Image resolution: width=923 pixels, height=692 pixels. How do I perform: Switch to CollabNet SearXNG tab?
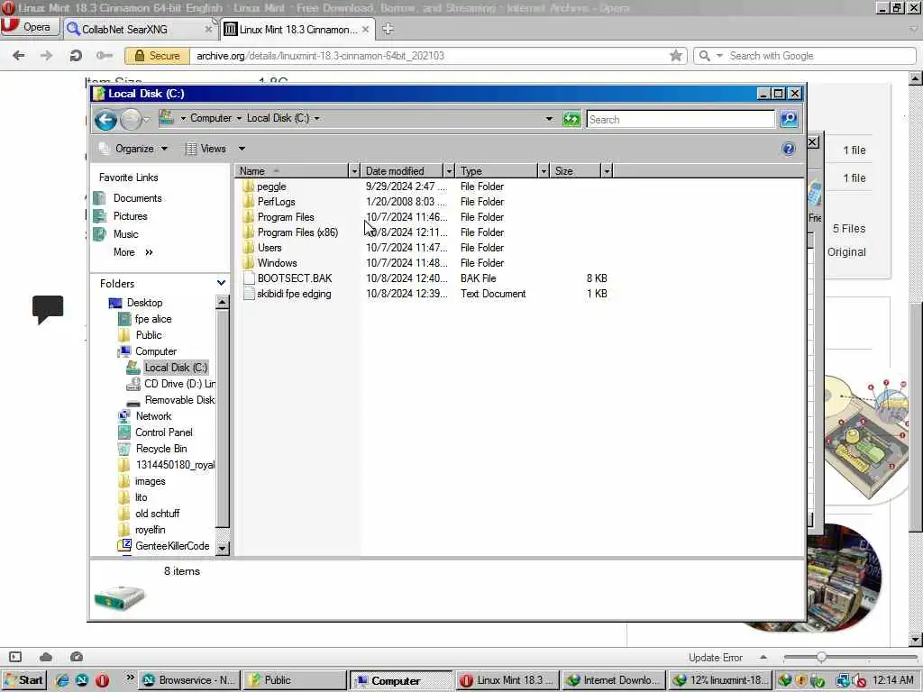pyautogui.click(x=139, y=30)
